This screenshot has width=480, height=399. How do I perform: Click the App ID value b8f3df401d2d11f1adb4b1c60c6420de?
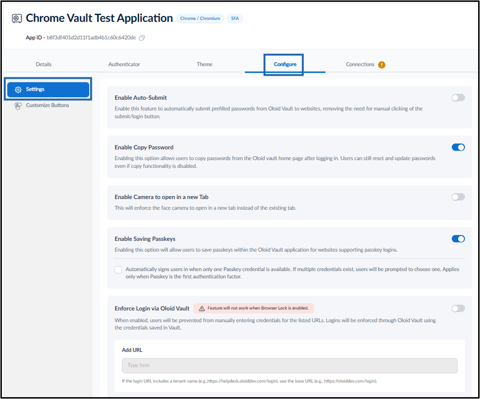click(x=91, y=38)
